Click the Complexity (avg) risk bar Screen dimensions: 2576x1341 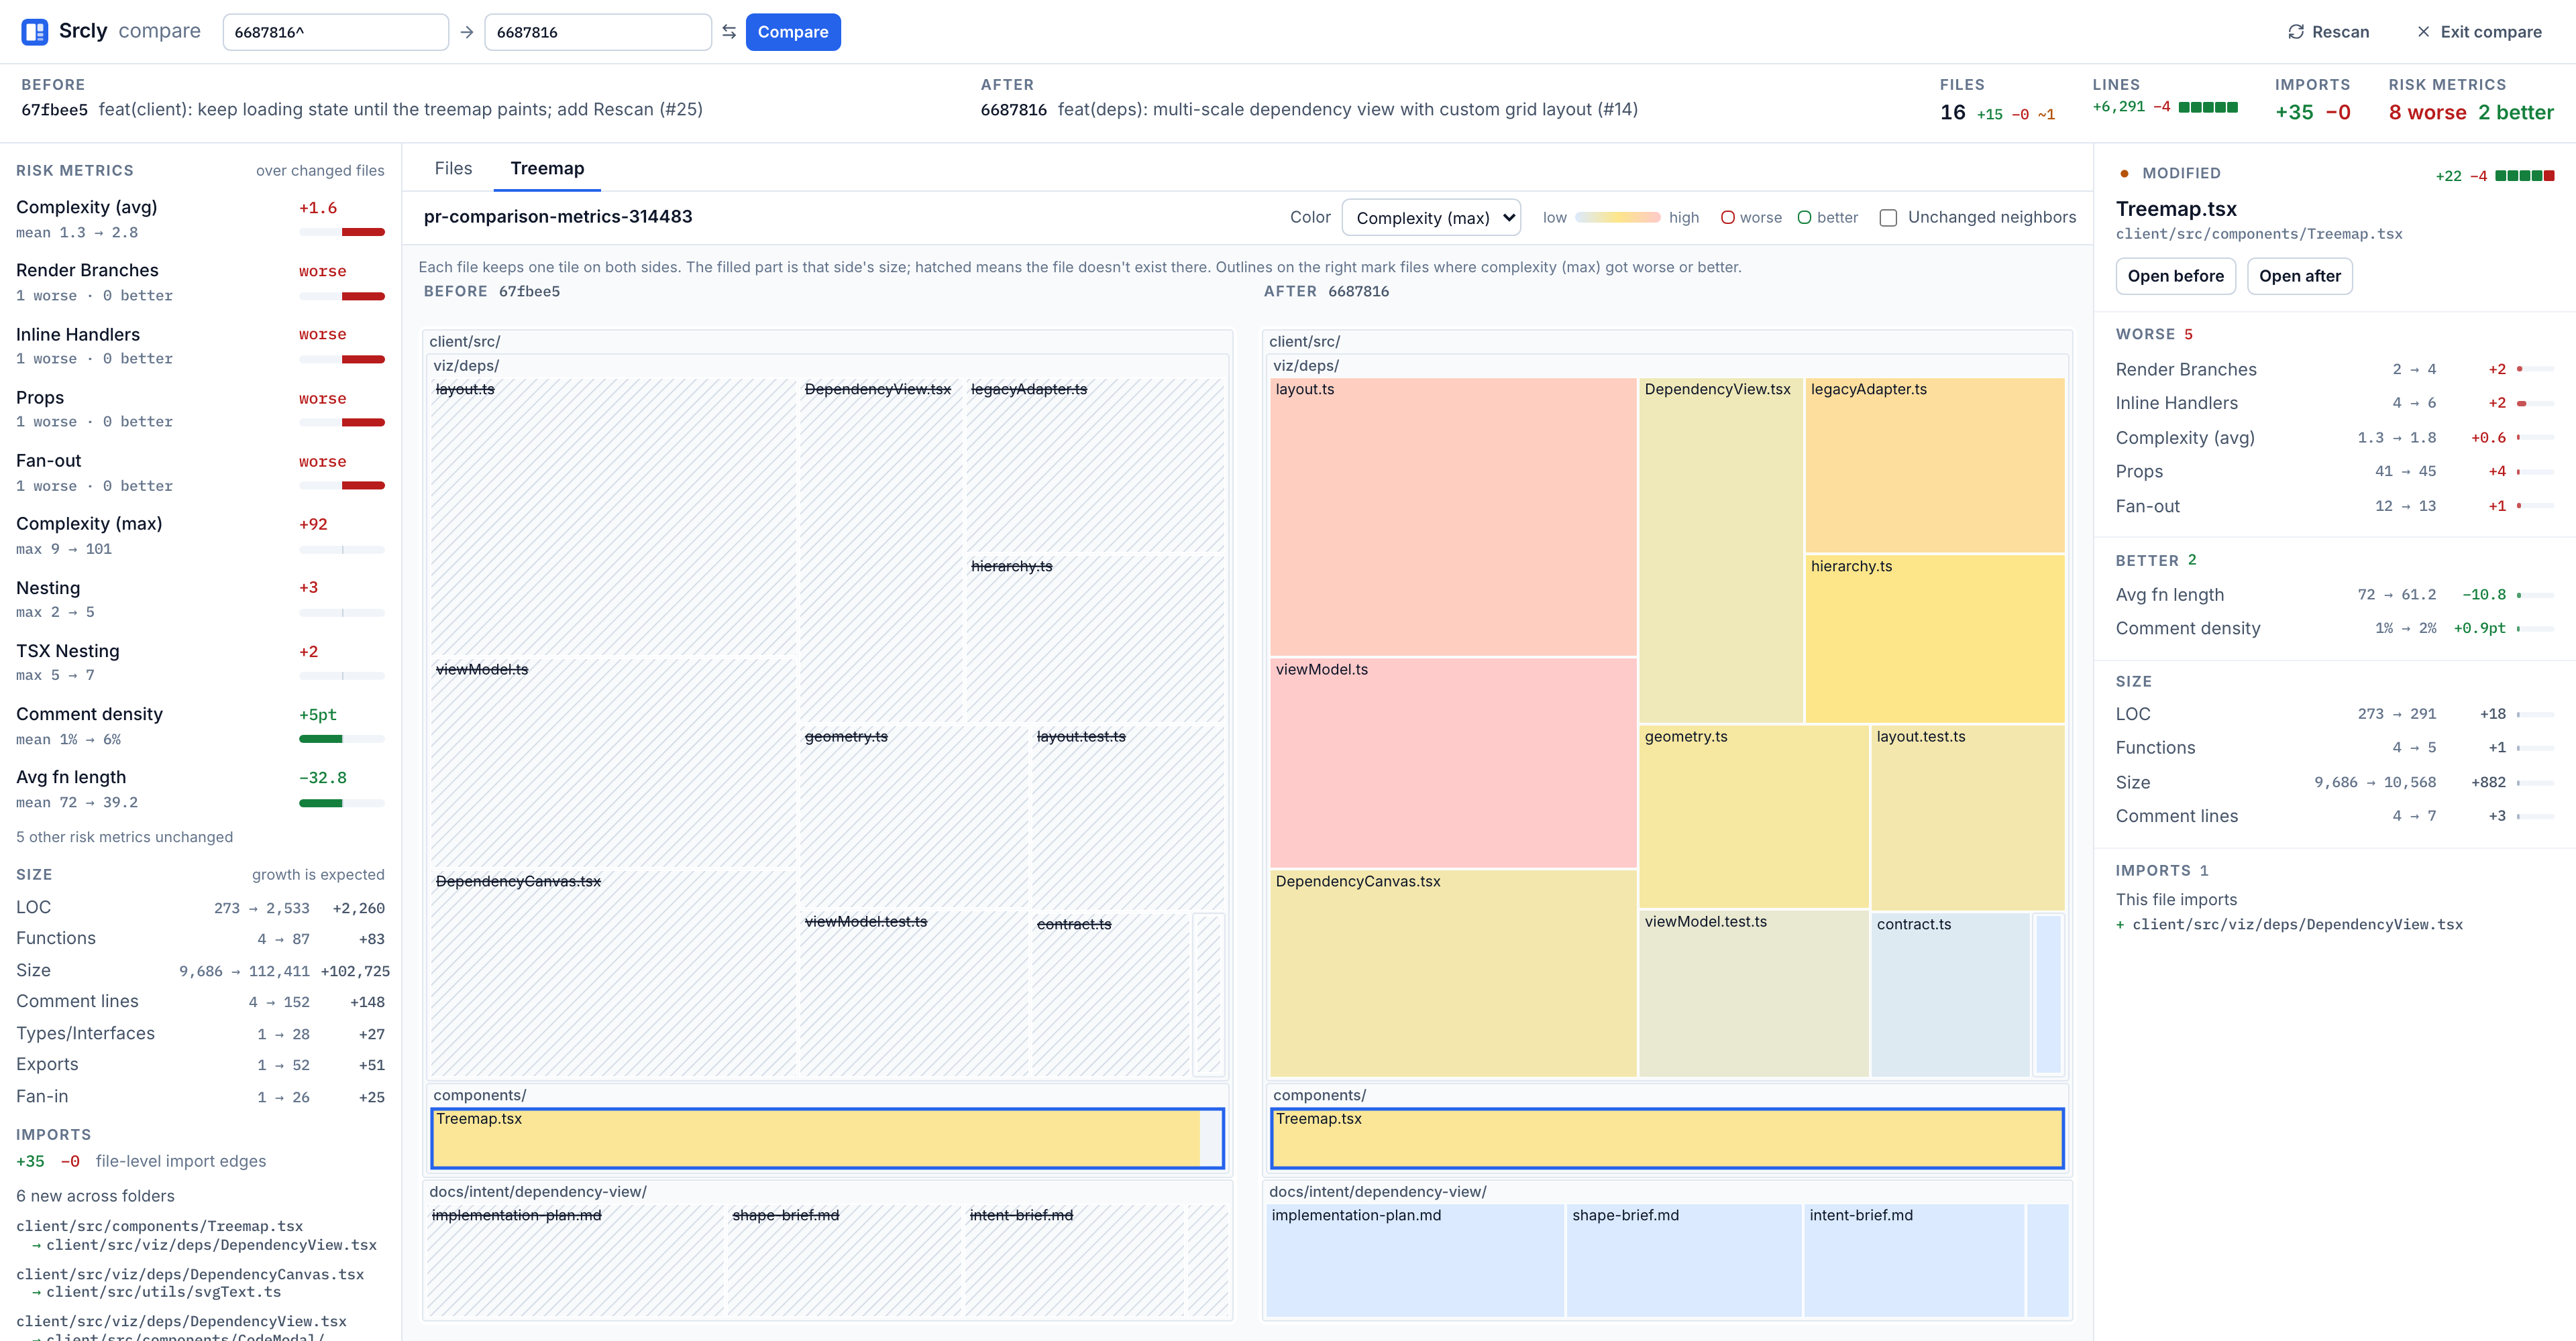tap(342, 232)
